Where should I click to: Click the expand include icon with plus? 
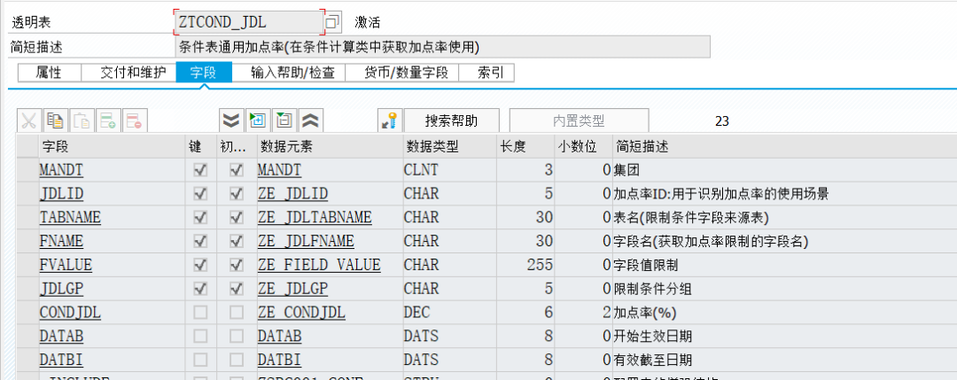(257, 120)
